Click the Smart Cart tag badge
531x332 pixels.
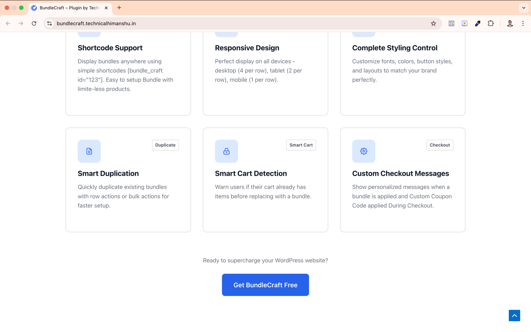click(301, 145)
